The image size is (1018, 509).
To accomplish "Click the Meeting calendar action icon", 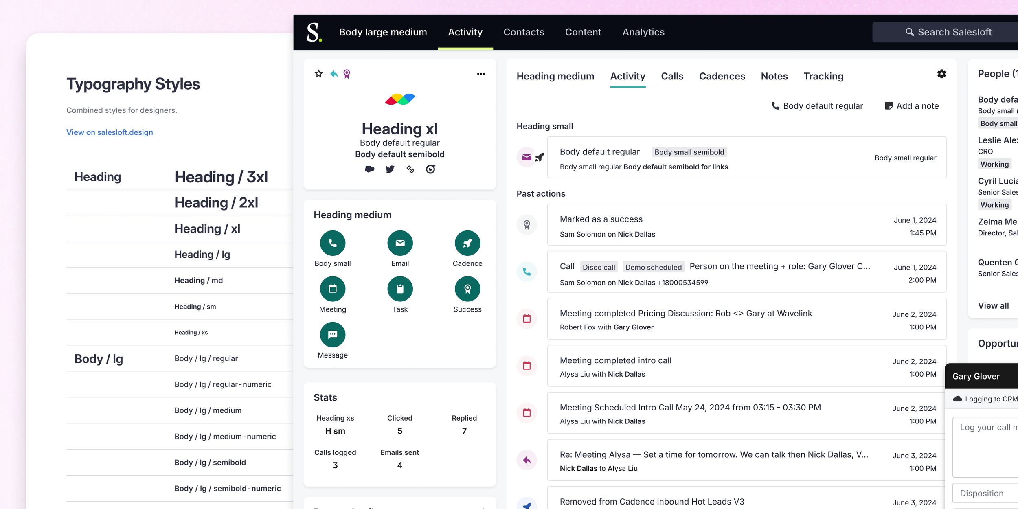I will coord(332,289).
